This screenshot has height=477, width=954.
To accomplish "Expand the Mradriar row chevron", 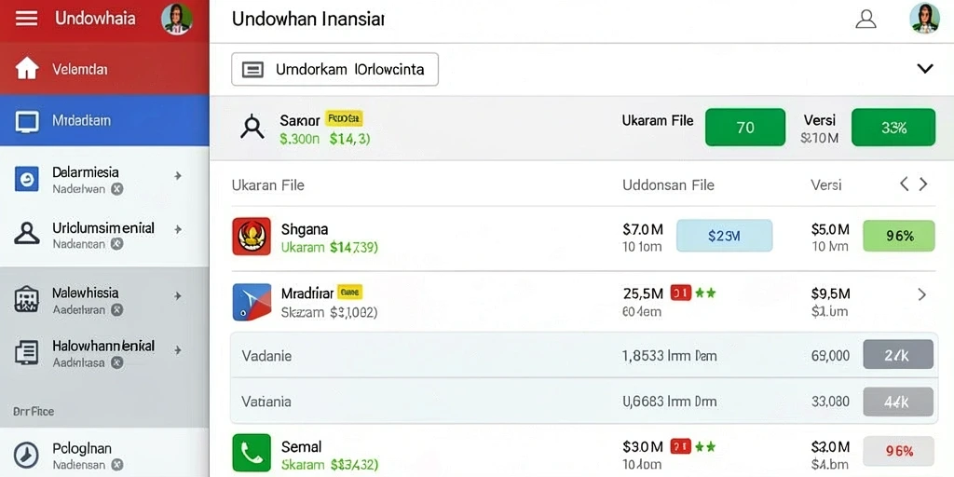I will click(921, 295).
